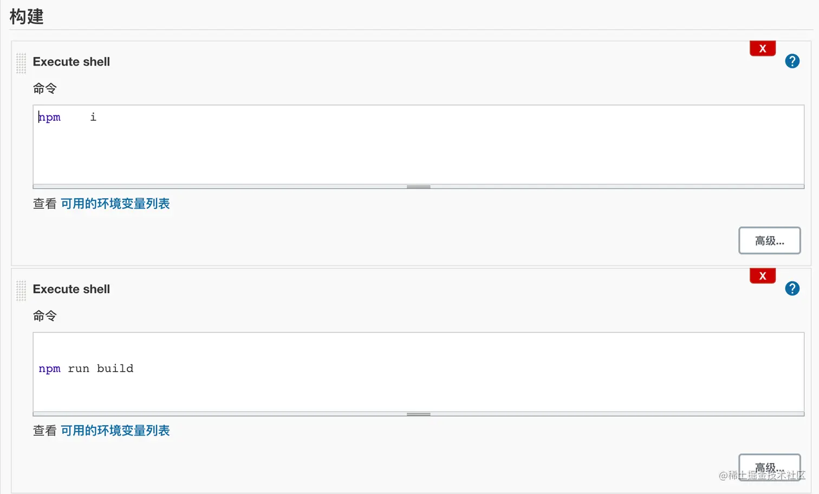Expand 高级 options of the second shell step

pos(770,467)
